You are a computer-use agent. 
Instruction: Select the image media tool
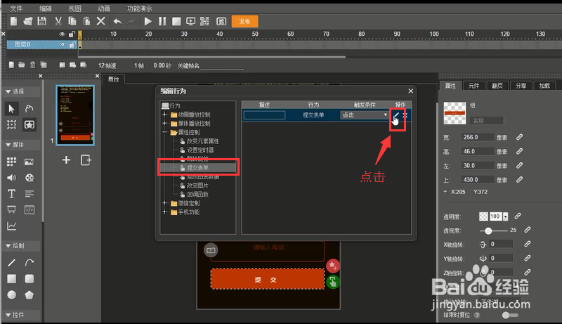click(x=29, y=162)
